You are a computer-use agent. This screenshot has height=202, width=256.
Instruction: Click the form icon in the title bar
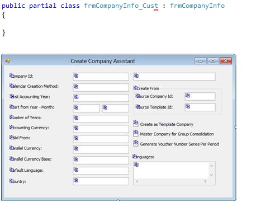click(x=8, y=61)
